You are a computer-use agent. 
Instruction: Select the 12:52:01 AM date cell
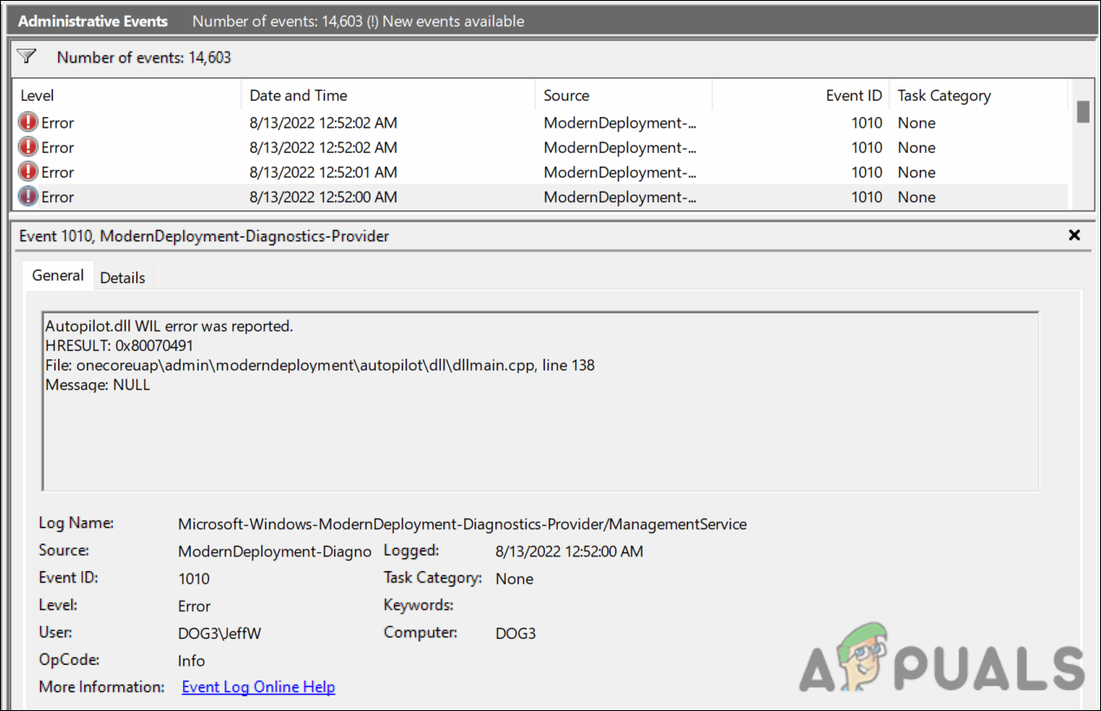point(324,172)
